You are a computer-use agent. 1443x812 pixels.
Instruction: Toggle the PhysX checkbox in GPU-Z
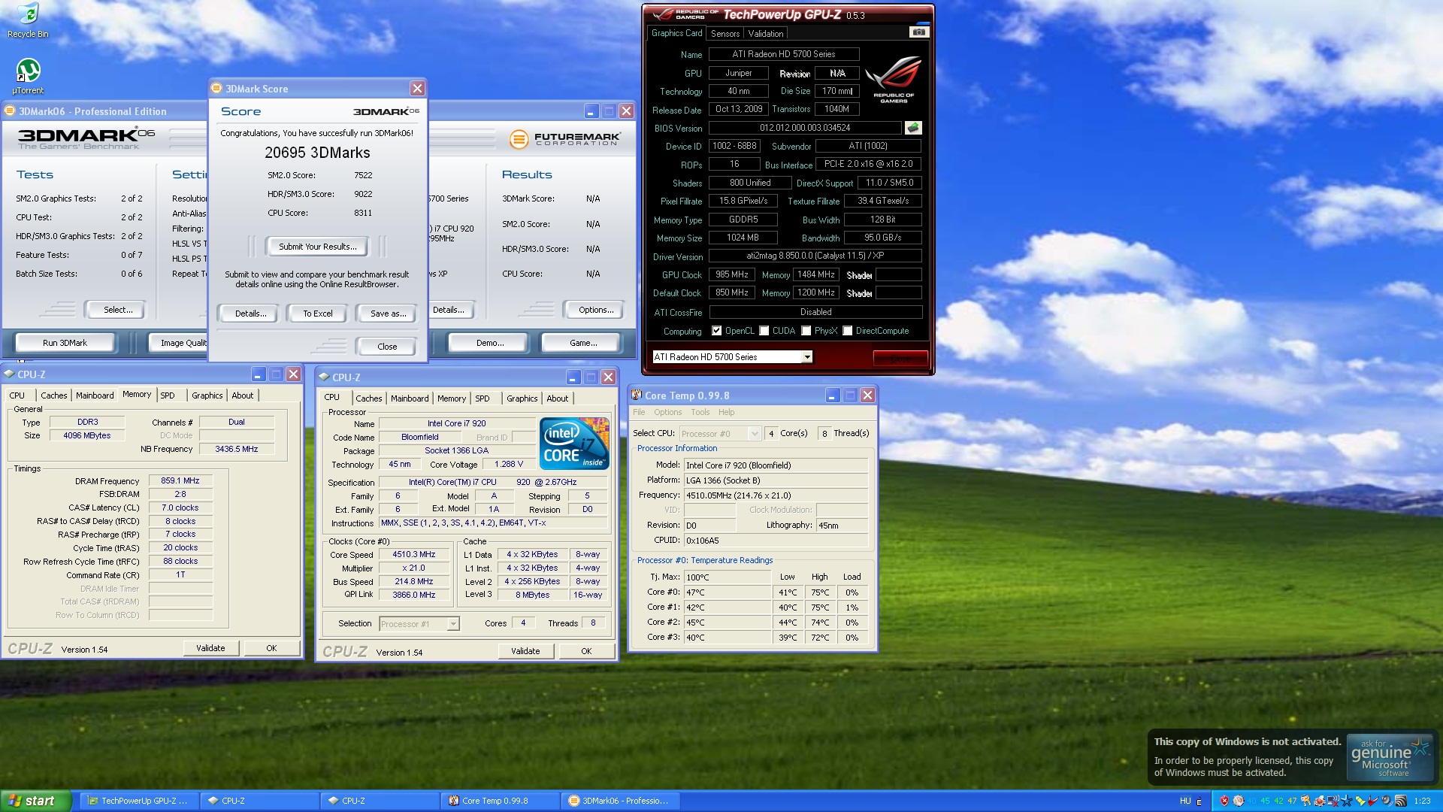tap(806, 331)
